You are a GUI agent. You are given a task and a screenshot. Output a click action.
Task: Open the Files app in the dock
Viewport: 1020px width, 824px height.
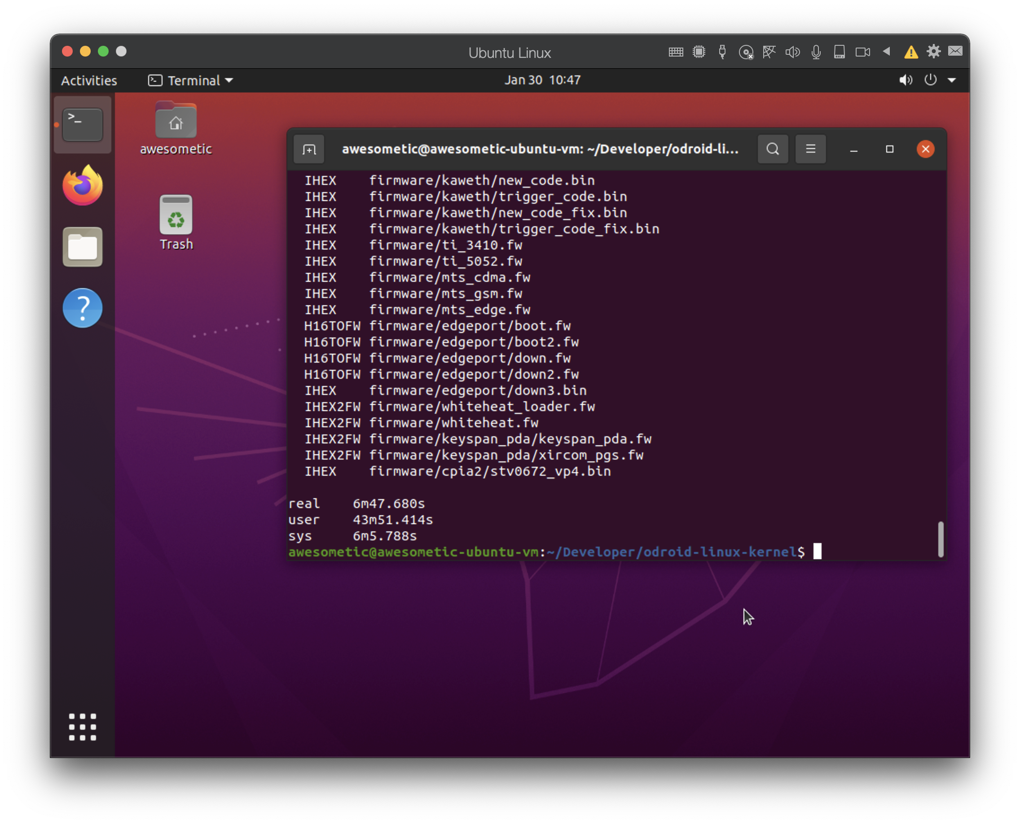[x=83, y=247]
